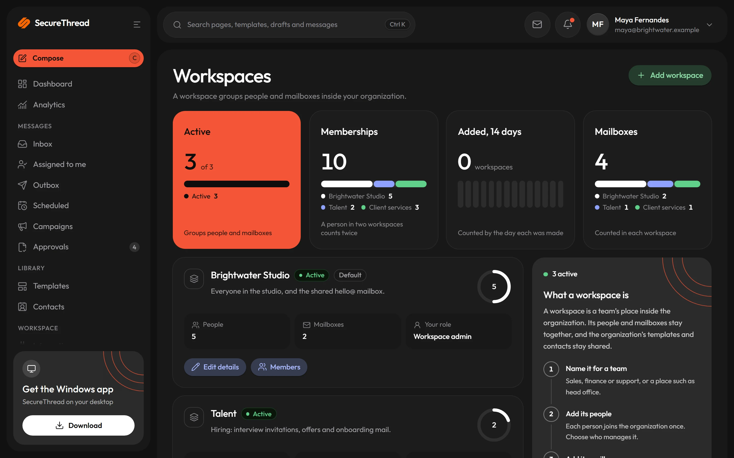Open the Inbox
The width and height of the screenshot is (734, 458).
click(78, 144)
